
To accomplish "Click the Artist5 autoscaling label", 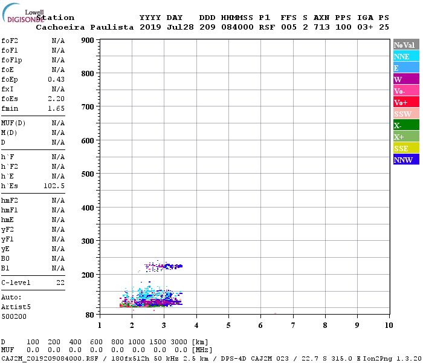I will (16, 307).
